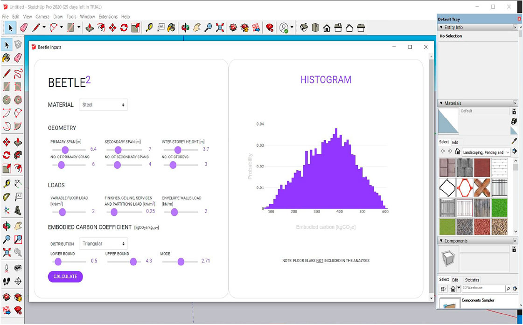Select the Pan hand tool in top toolbar
The width and height of the screenshot is (523, 325).
[197, 28]
